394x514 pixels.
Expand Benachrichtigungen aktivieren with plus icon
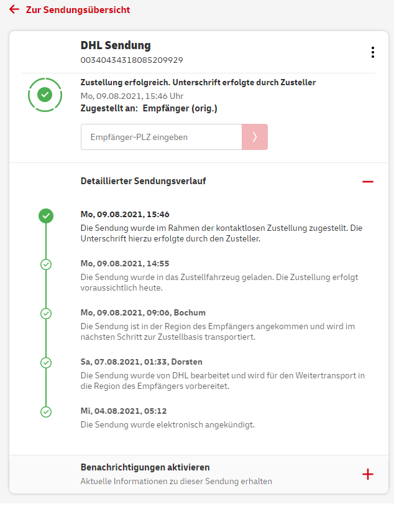[368, 474]
